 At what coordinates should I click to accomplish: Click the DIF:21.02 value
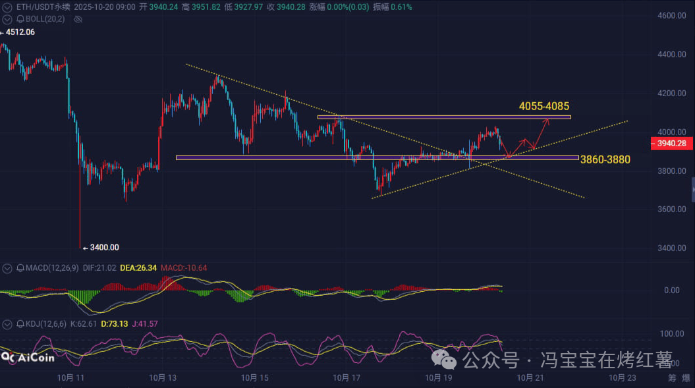tap(99, 268)
